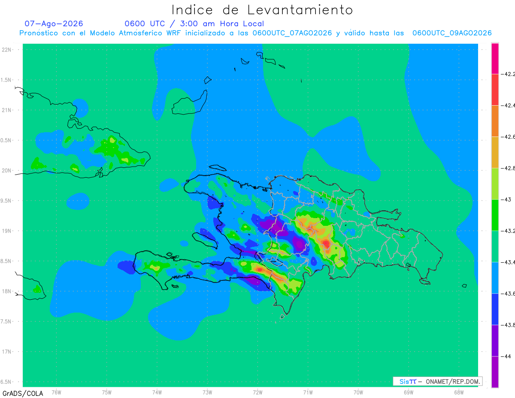The height and width of the screenshot is (398, 515).
Task: Pick the dark orange legend segment below -42.4
Action: coord(495,121)
